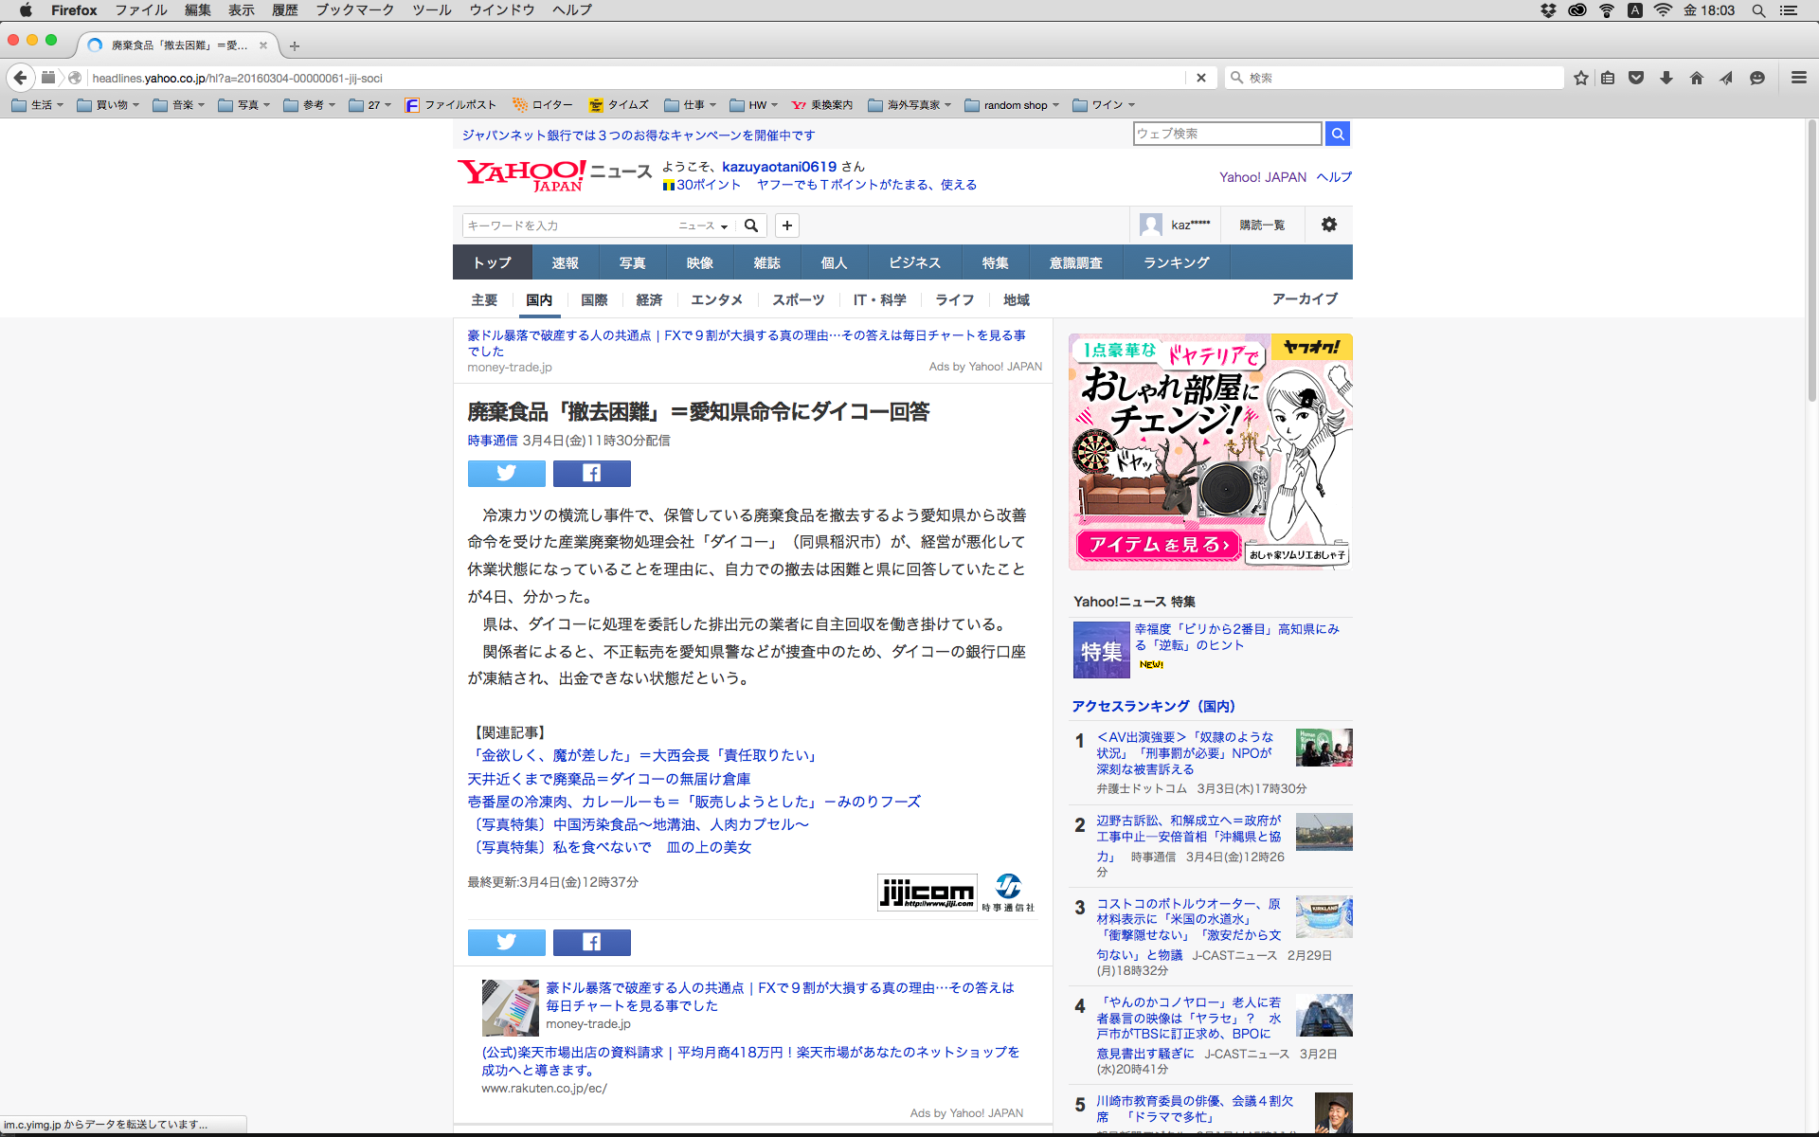Open Yahoo News settings gear icon

(1328, 225)
